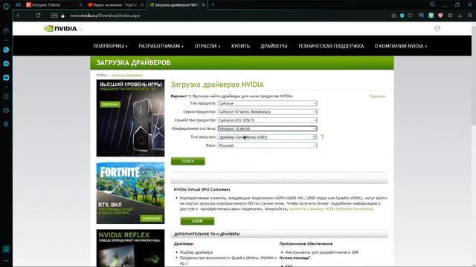Open the operating system dropdown Windows 10 64-bit

click(268, 128)
